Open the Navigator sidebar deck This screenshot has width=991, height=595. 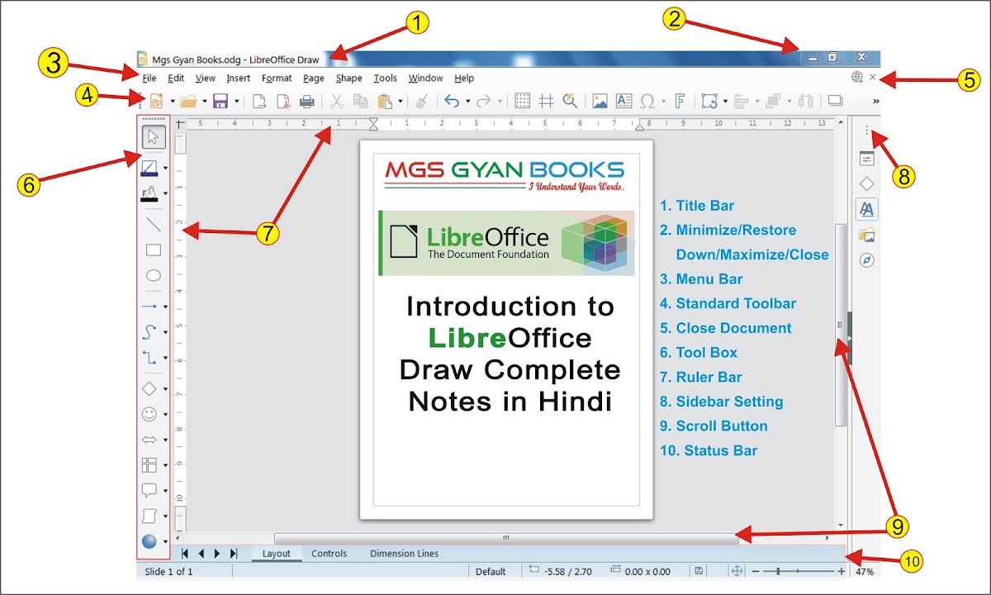[x=866, y=260]
